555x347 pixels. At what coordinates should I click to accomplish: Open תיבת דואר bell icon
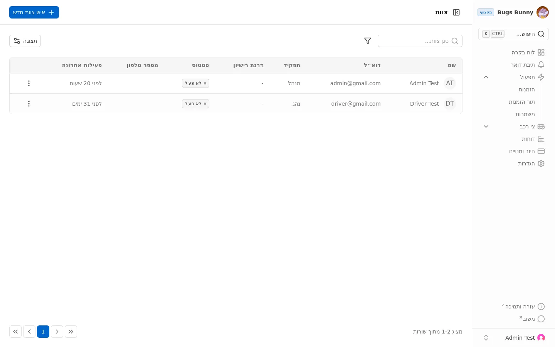[x=541, y=65]
